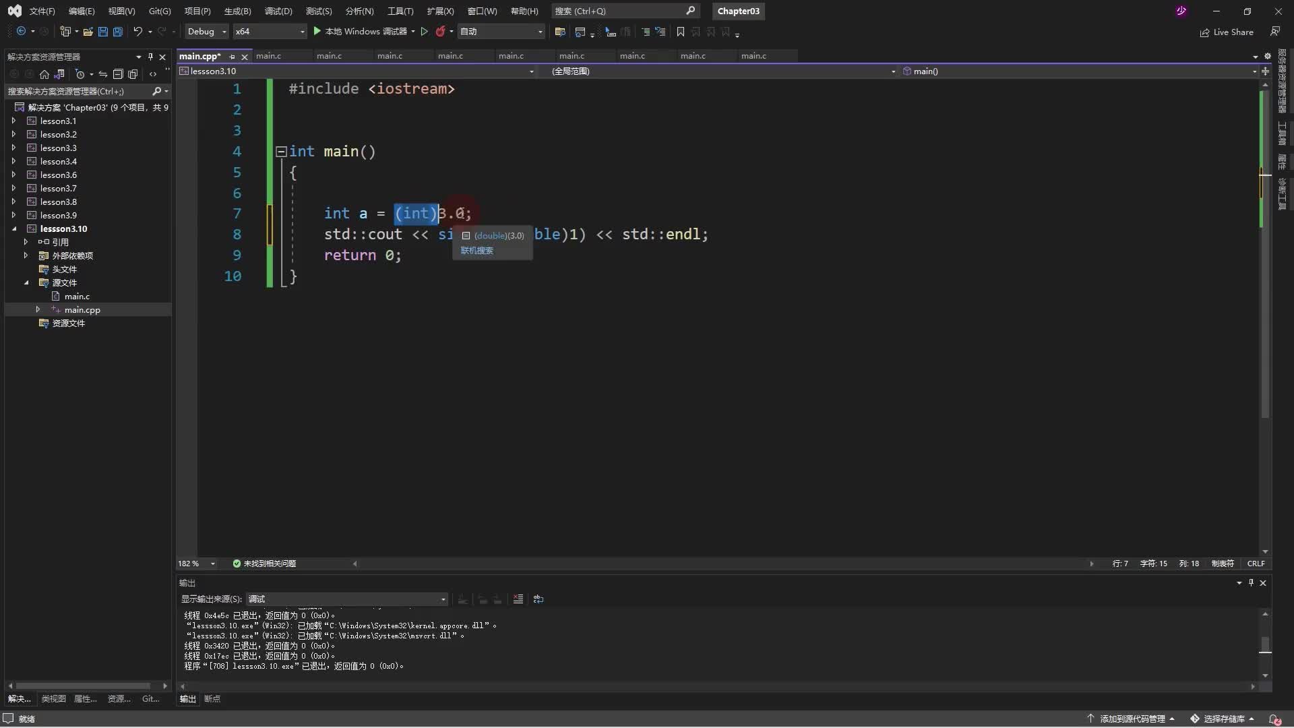Click sync with active document icon
Image resolution: width=1294 pixels, height=728 pixels.
(103, 74)
